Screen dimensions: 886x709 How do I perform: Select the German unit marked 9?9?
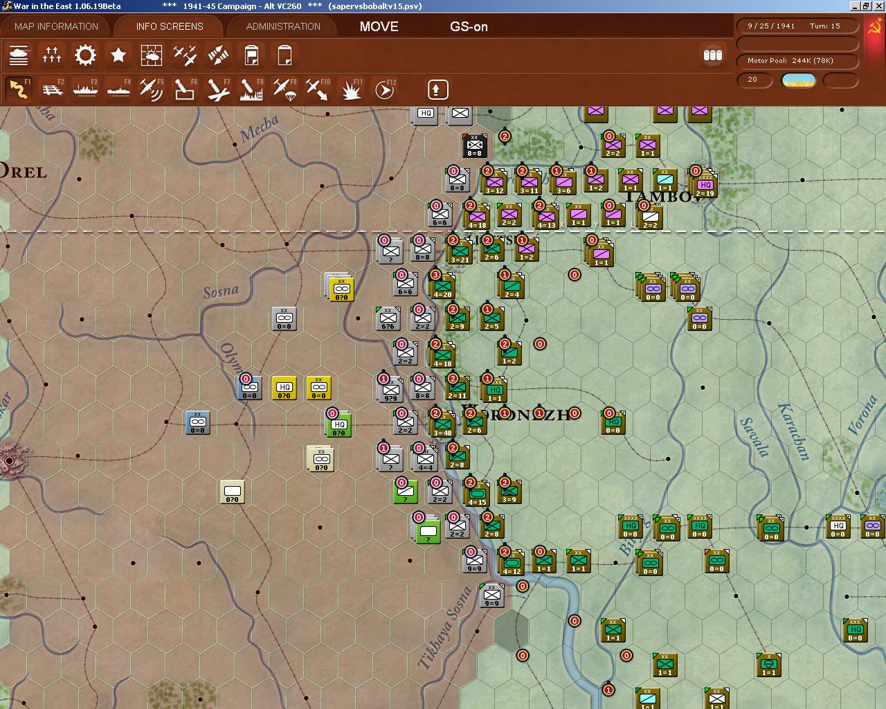tap(390, 389)
